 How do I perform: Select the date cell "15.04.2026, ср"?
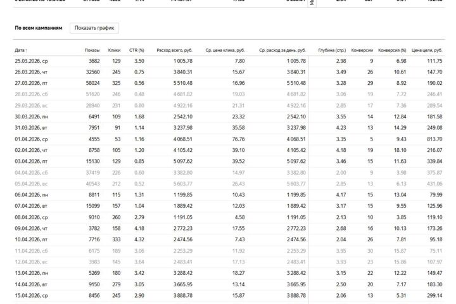(31, 296)
